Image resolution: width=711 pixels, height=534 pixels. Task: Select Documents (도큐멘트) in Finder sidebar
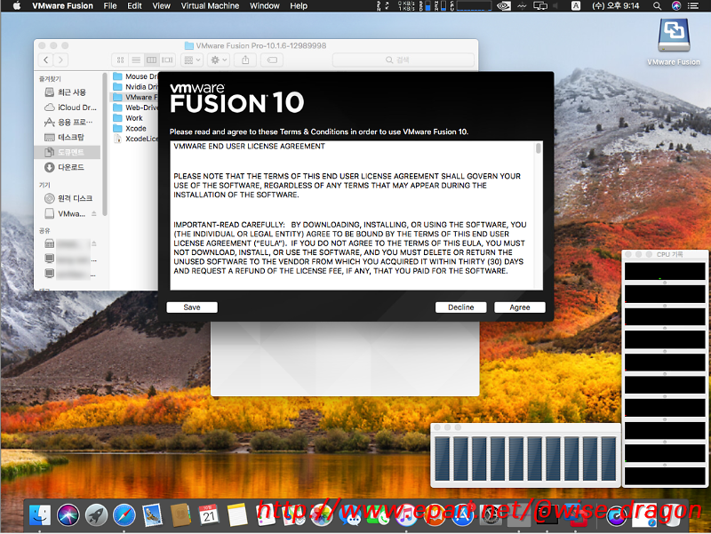tap(68, 152)
